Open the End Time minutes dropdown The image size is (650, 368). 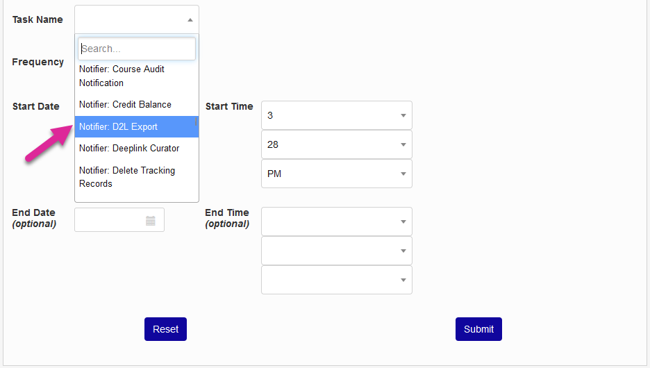tap(336, 251)
